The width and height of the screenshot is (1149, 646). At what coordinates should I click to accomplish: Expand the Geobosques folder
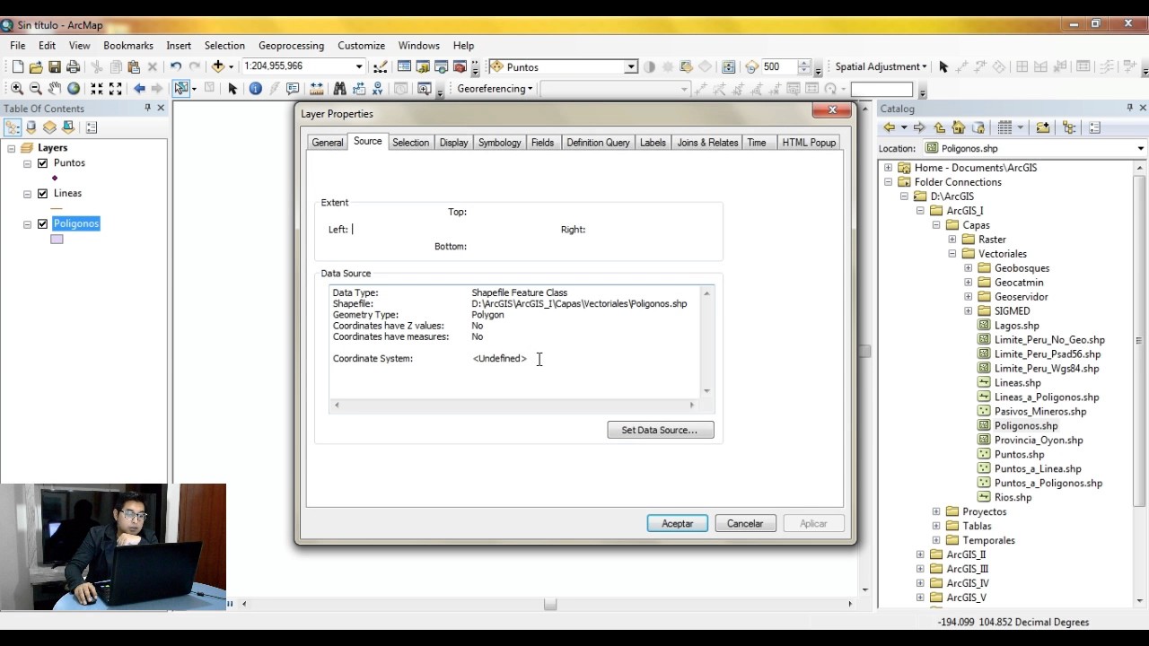pos(968,268)
